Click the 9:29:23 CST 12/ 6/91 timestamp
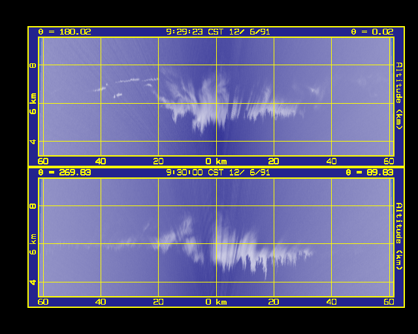Viewport: 418px width, 334px height. [x=218, y=32]
